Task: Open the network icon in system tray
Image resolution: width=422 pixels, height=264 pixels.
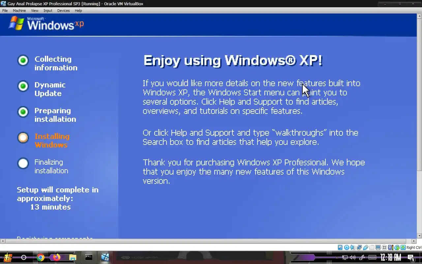Action: coord(345,257)
